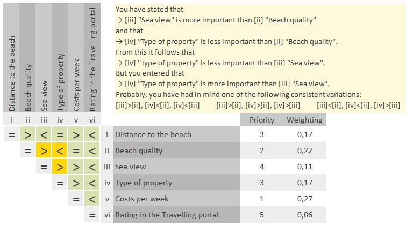
Task: Select rotated "Rating in the Travelling portal" column header
Action: click(x=92, y=59)
